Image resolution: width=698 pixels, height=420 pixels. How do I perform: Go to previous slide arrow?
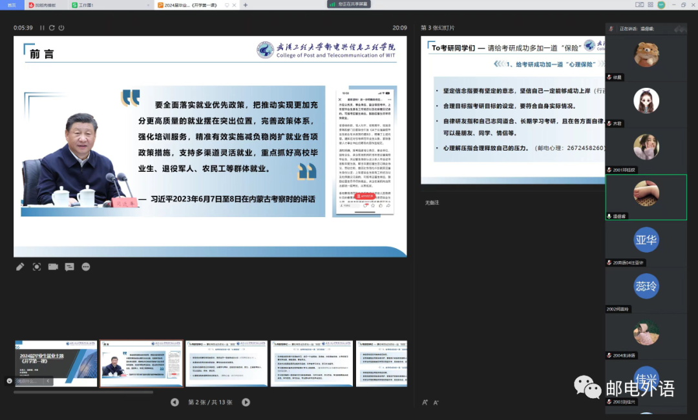point(174,402)
